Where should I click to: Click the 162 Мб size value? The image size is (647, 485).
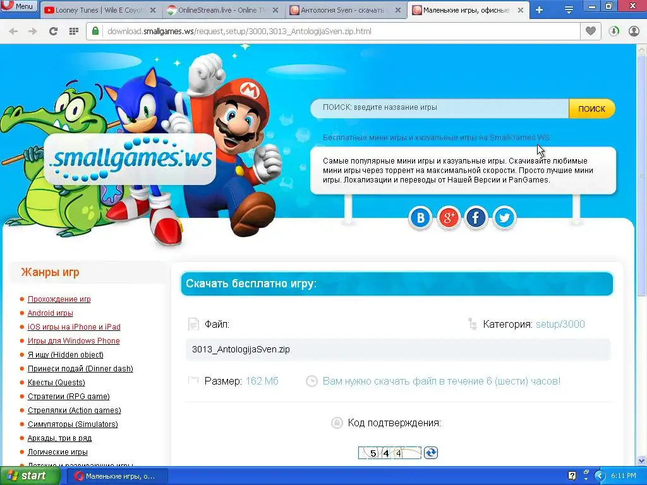point(262,381)
